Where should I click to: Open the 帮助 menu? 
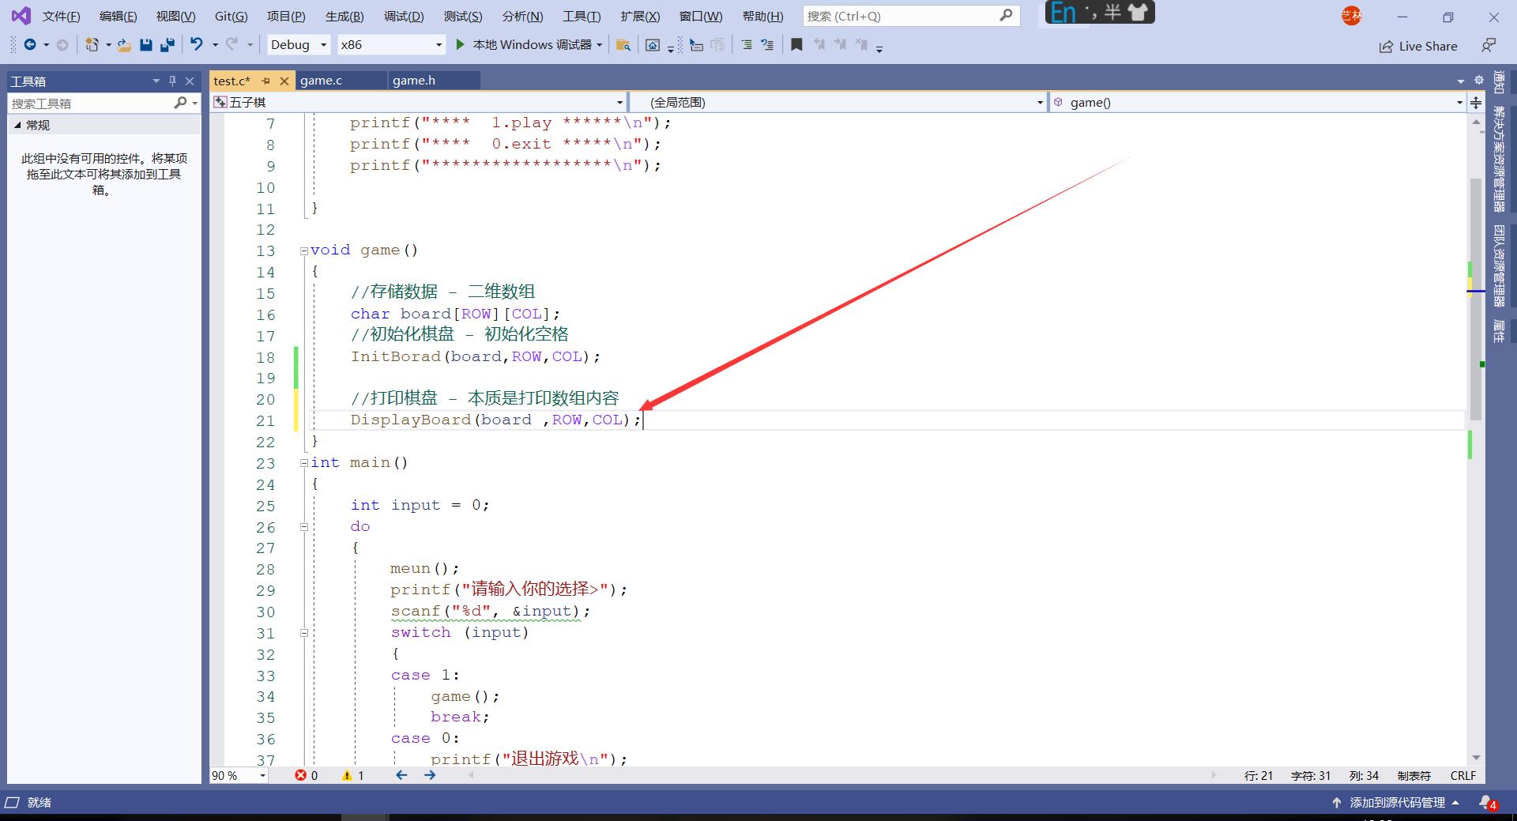click(763, 16)
